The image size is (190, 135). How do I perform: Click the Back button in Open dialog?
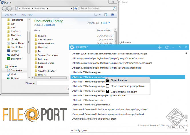[4, 9]
